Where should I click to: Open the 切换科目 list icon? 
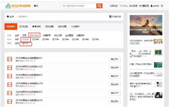tap(110, 17)
